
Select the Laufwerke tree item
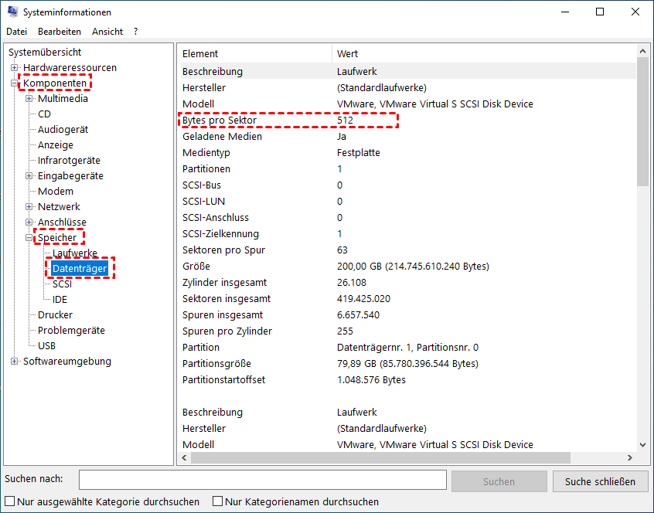[x=75, y=253]
